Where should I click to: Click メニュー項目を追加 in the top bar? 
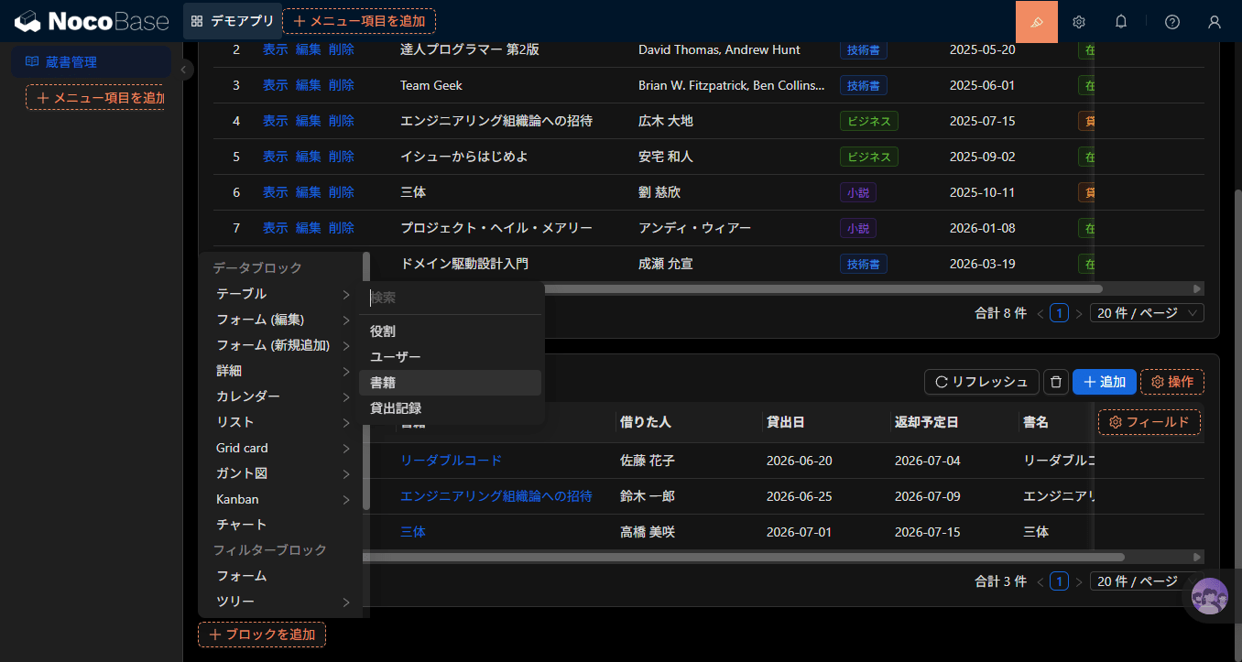coord(359,21)
